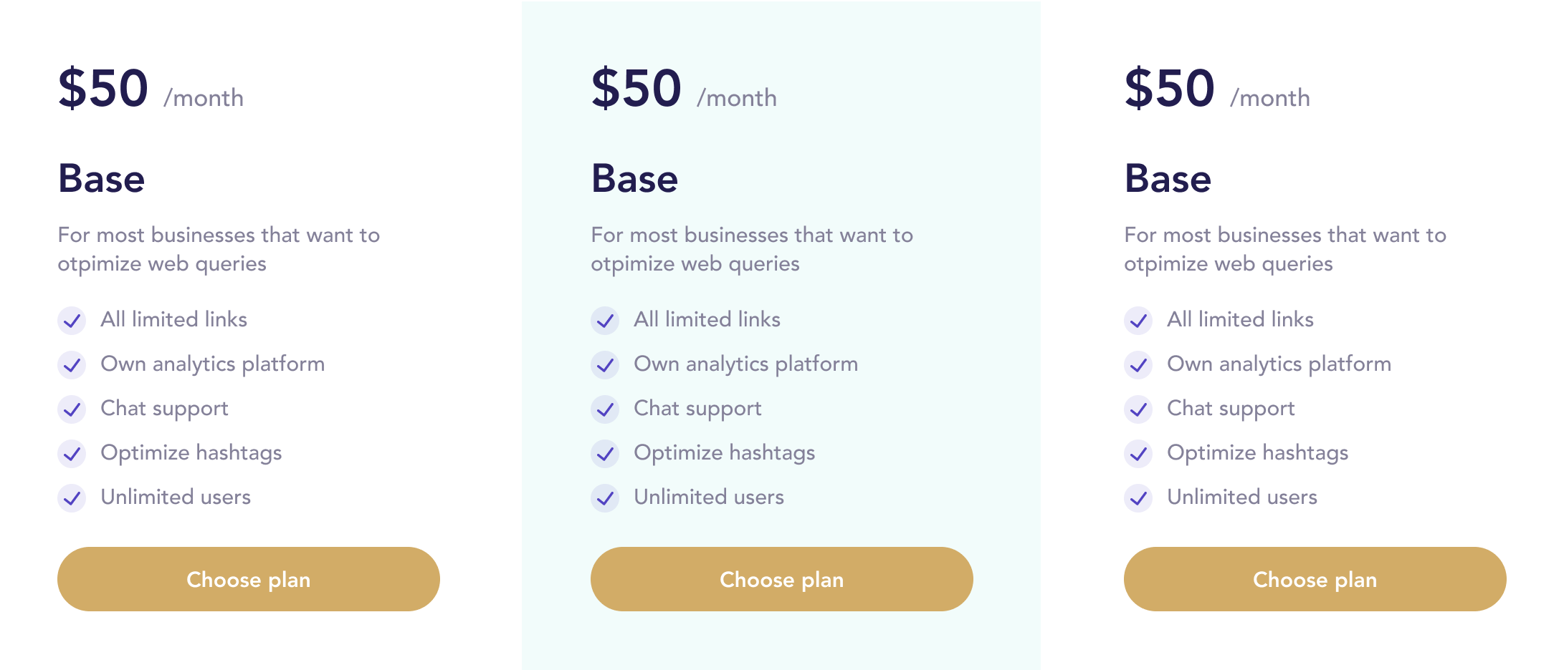The image size is (1564, 670).
Task: Click the $50 price in the left plan
Action: coord(103,89)
